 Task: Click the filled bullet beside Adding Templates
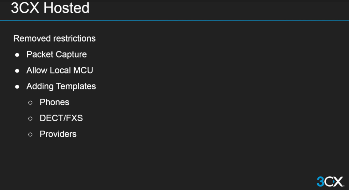pos(17,86)
